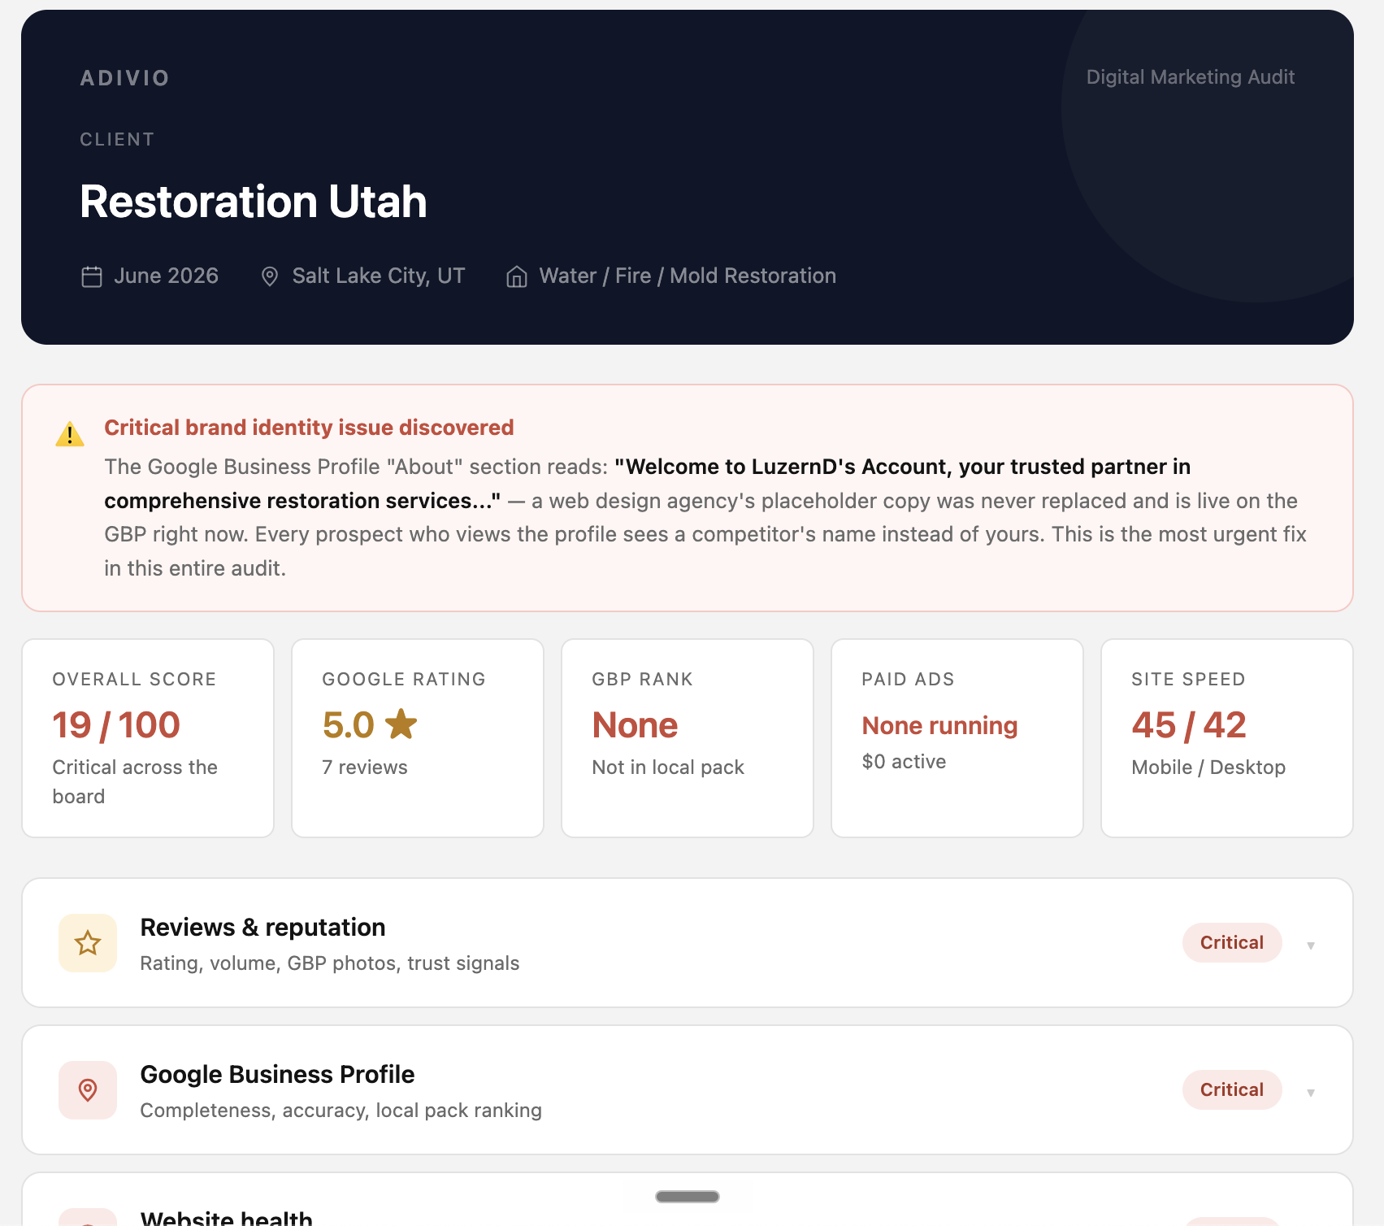Click the OVERALL SCORE card label
Screen dimensions: 1384x1226
[x=134, y=680]
